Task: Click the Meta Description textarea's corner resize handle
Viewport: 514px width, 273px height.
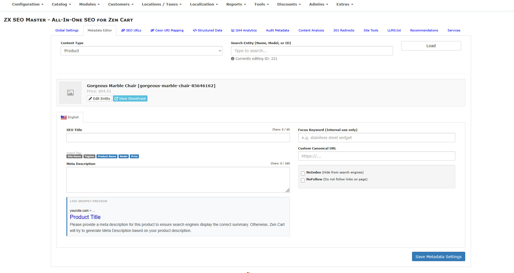Action: (x=287, y=190)
